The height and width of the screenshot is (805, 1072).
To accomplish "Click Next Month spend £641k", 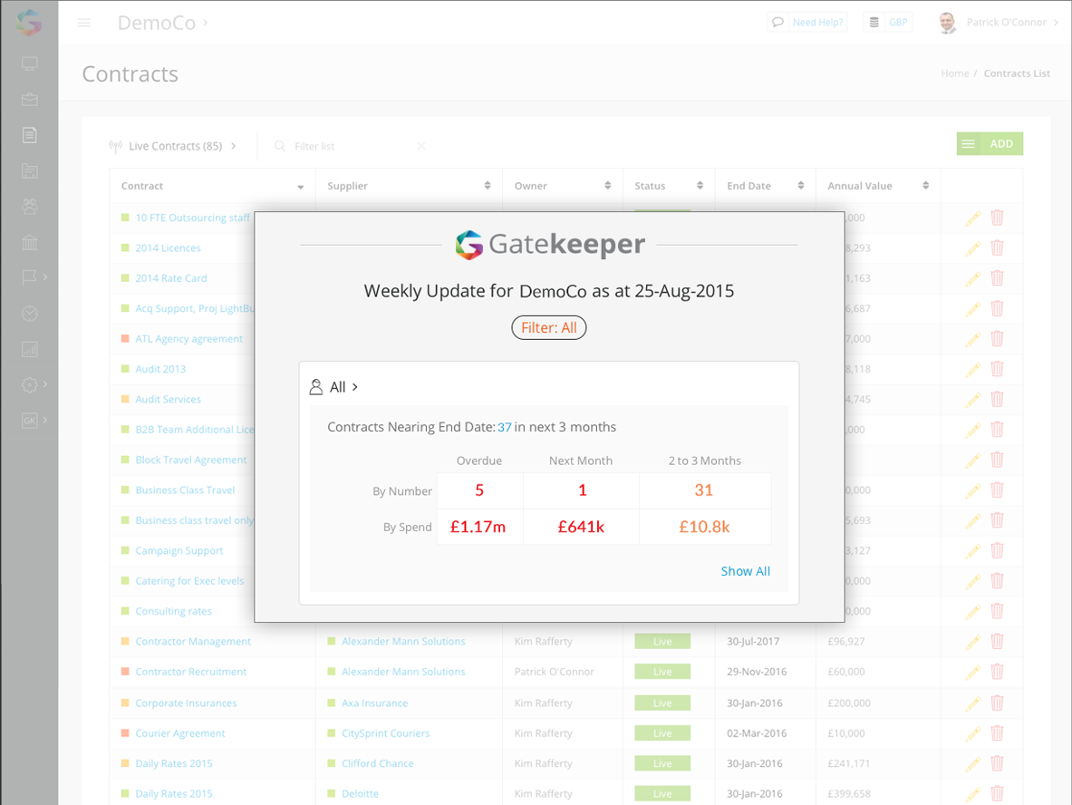I will pyautogui.click(x=581, y=527).
